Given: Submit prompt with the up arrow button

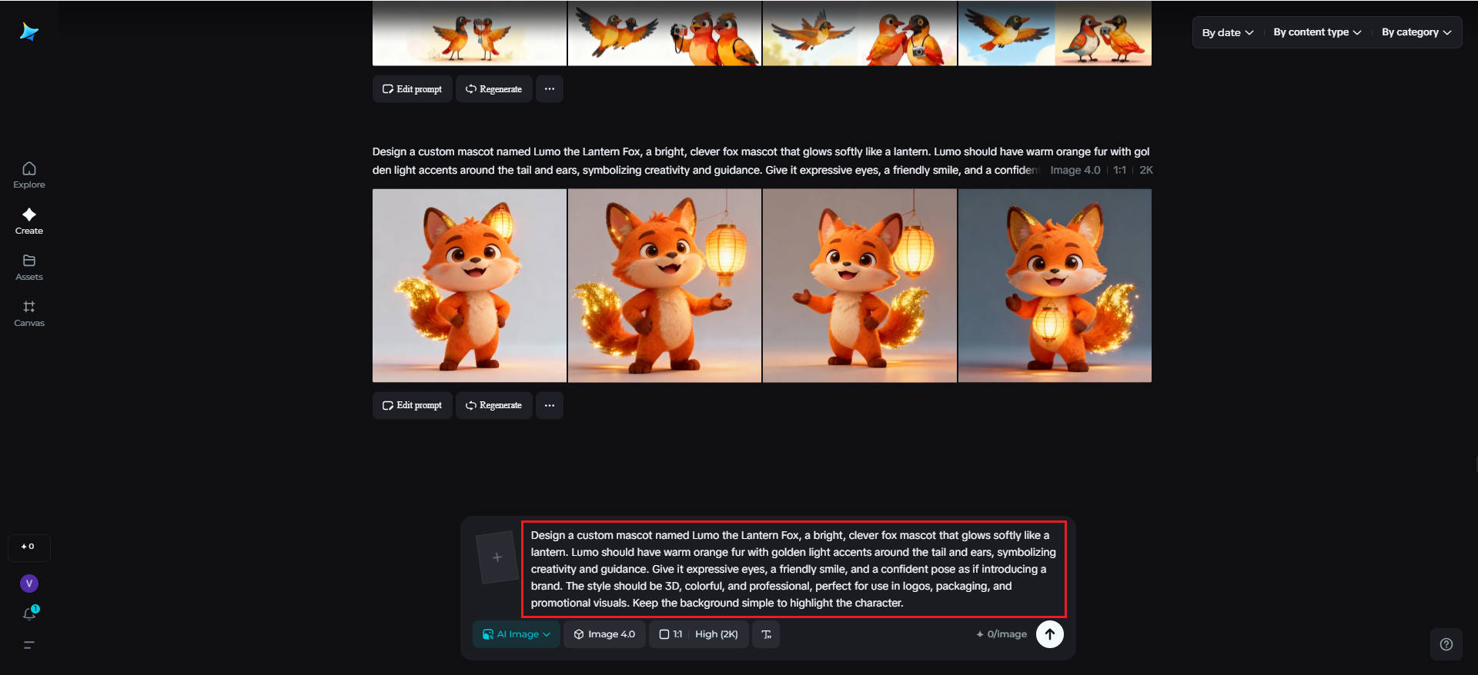Looking at the screenshot, I should coord(1049,634).
